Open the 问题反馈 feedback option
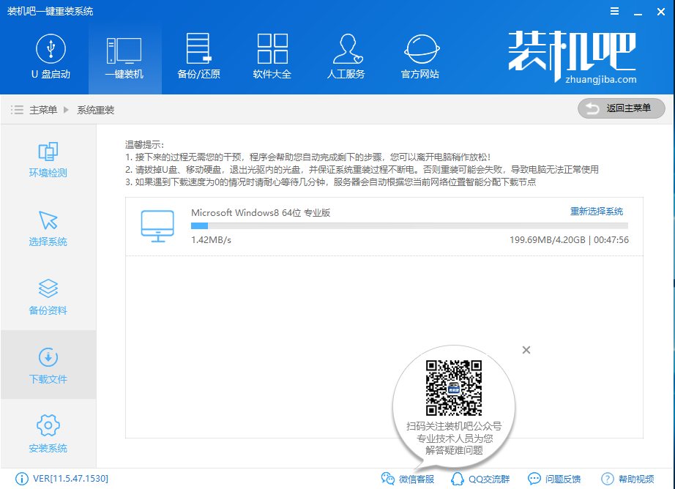 (x=554, y=479)
